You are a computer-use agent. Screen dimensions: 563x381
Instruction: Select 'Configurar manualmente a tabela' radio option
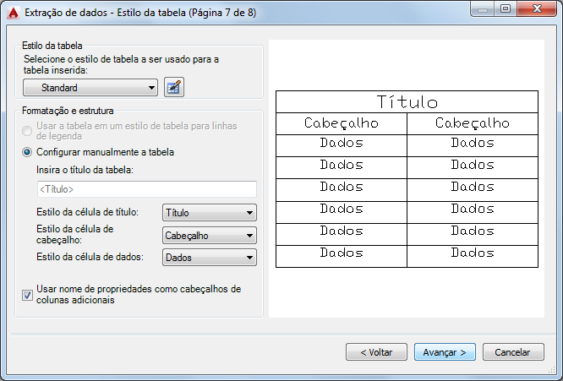click(x=29, y=152)
